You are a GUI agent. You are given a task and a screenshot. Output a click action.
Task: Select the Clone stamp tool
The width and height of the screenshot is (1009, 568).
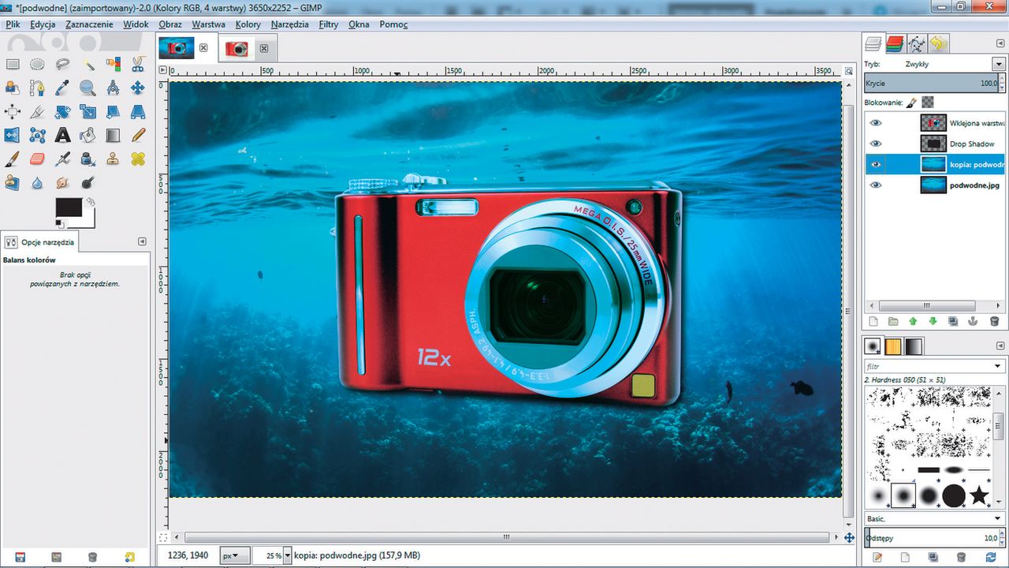click(113, 159)
